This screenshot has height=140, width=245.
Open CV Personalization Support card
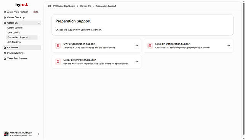[96, 46]
